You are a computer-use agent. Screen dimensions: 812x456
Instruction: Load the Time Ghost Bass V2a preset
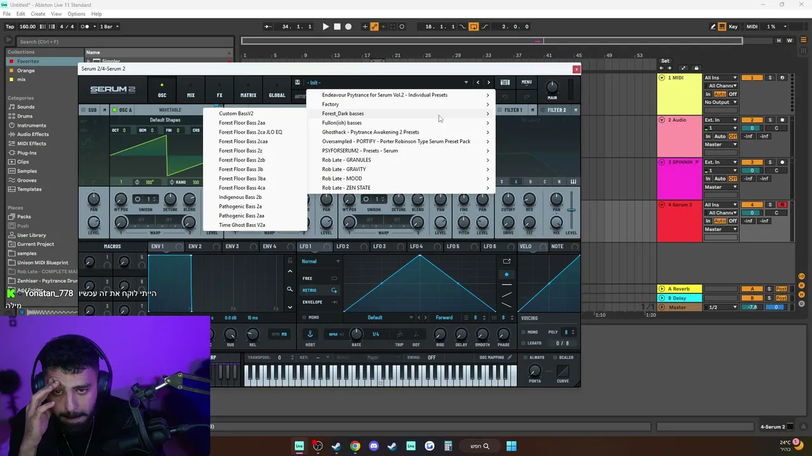[254, 225]
